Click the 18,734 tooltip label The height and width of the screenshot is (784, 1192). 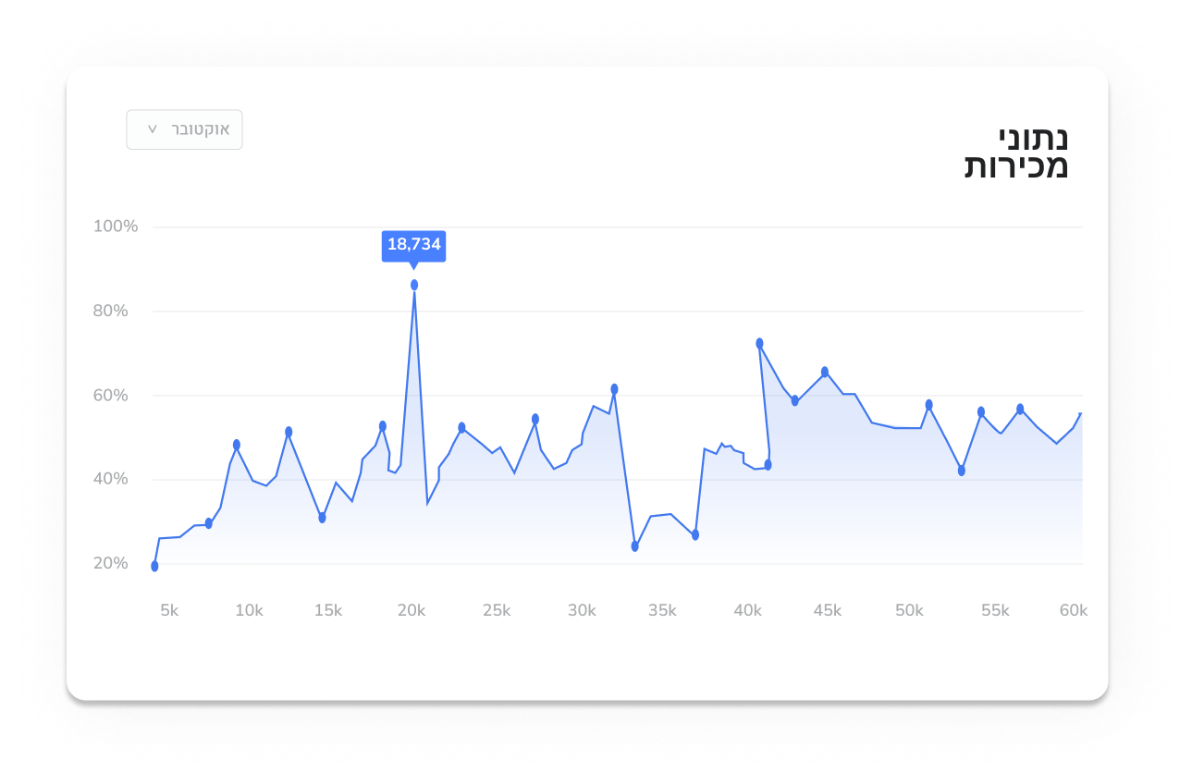coord(413,245)
